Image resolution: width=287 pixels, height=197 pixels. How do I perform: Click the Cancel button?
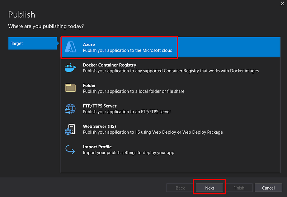[x=268, y=188]
